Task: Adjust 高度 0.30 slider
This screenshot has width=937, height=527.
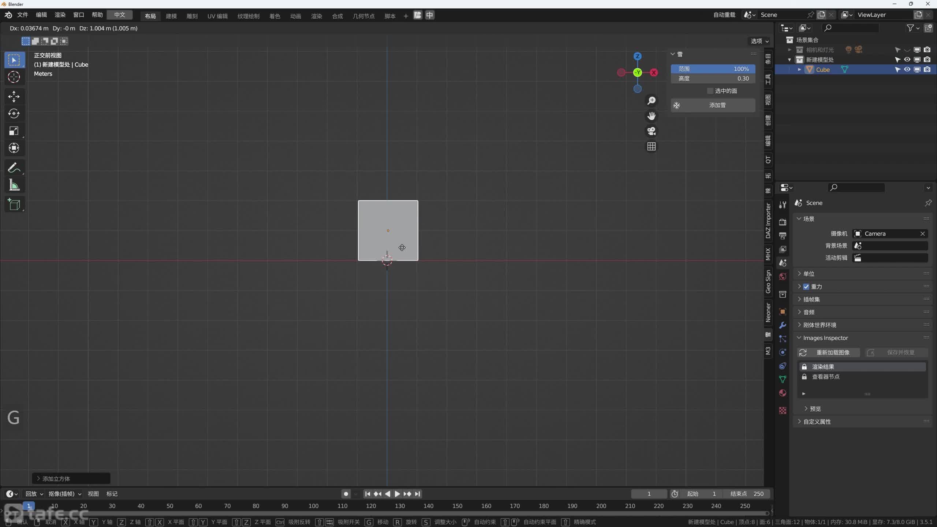Action: (x=713, y=79)
